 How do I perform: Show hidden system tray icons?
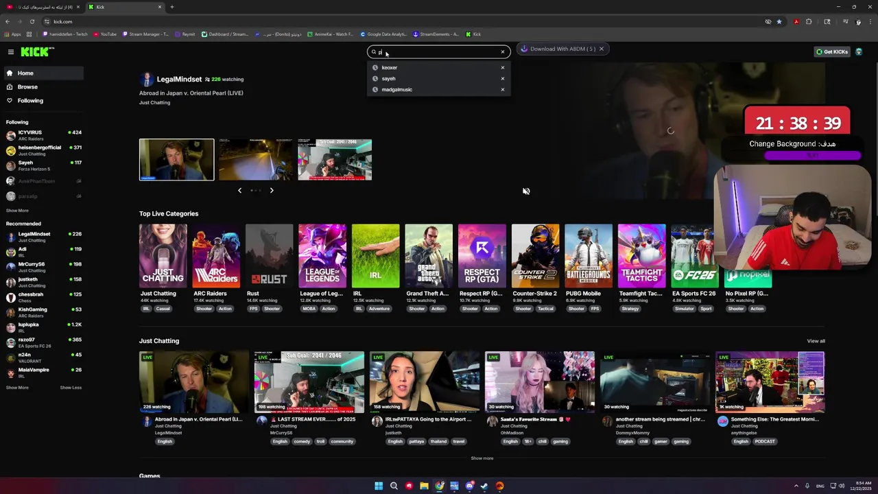[x=796, y=486]
